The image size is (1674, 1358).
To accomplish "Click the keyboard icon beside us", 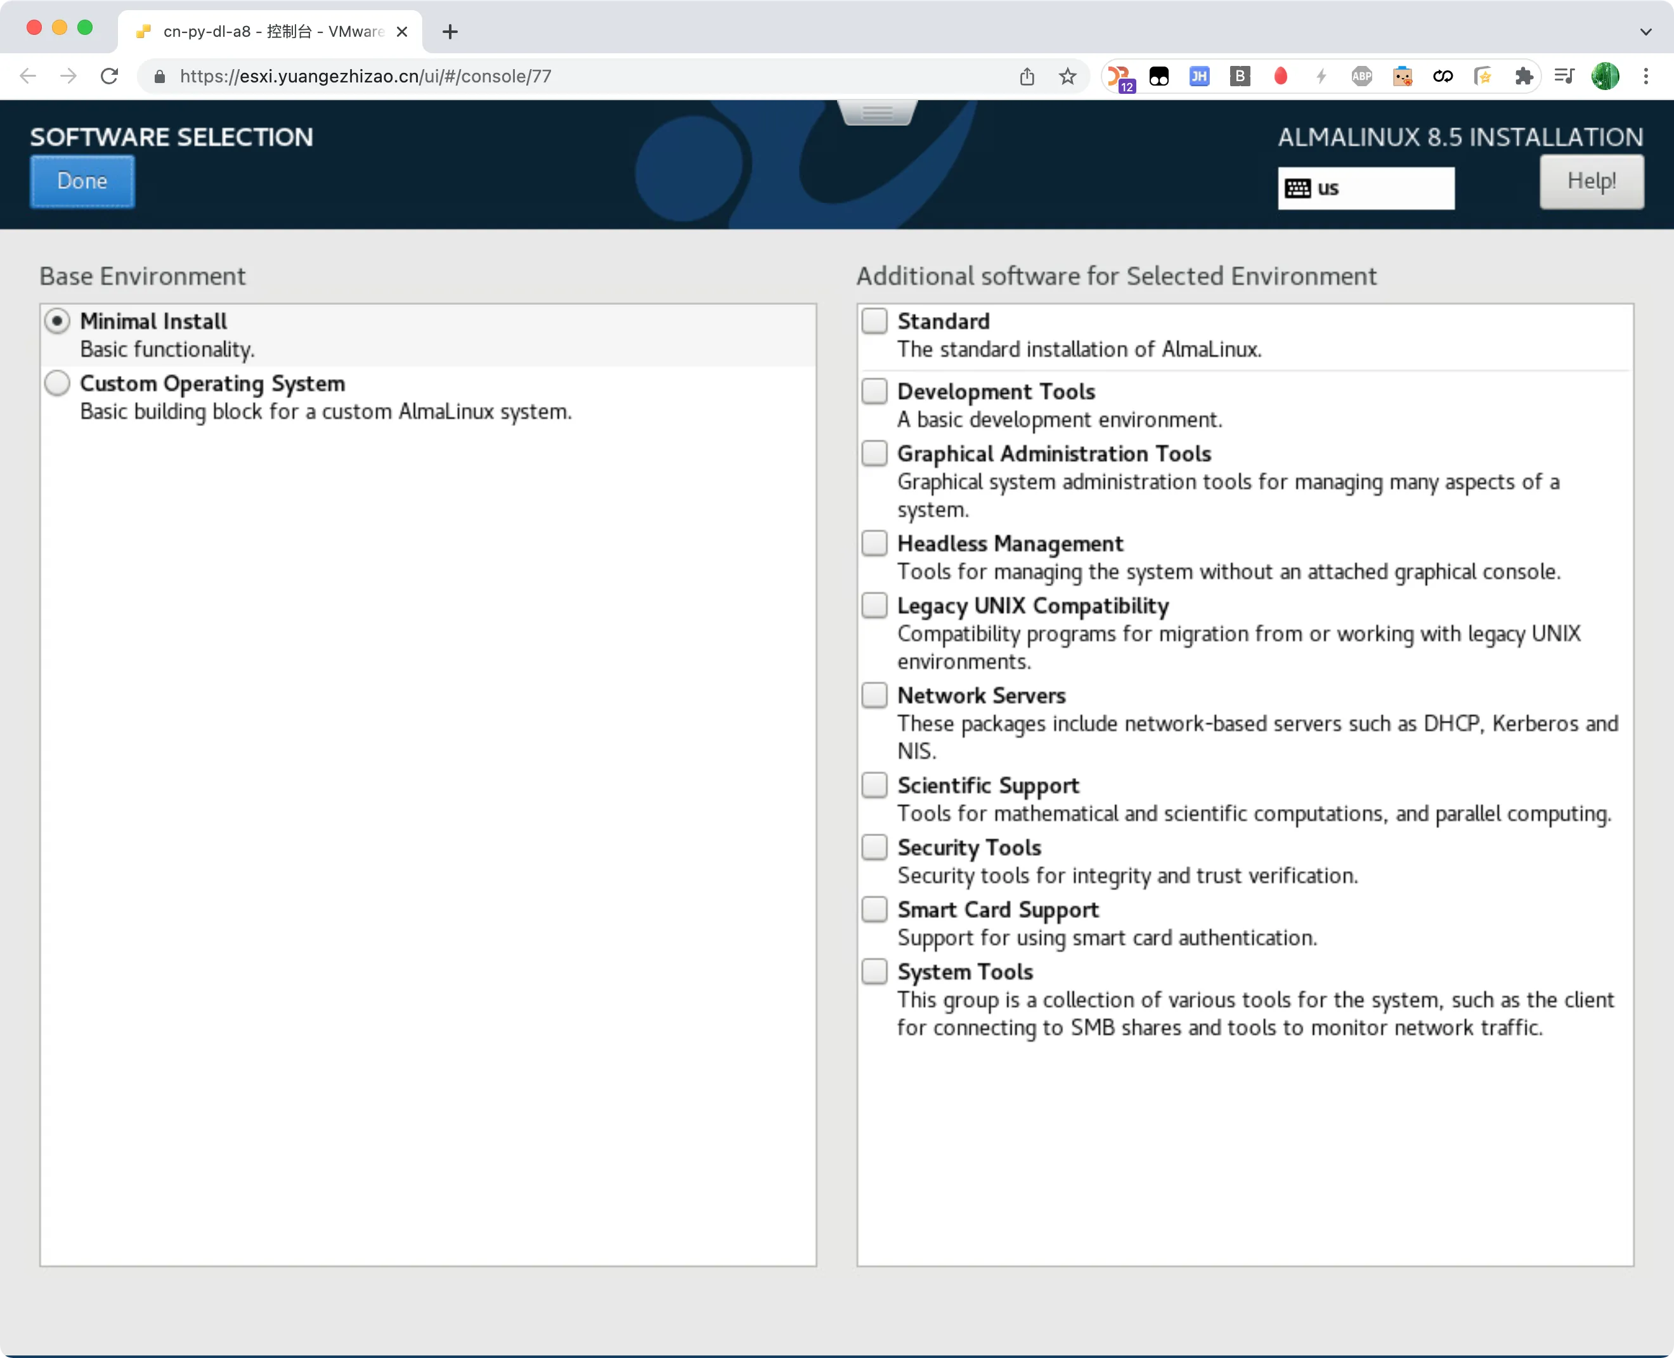I will 1298,188.
